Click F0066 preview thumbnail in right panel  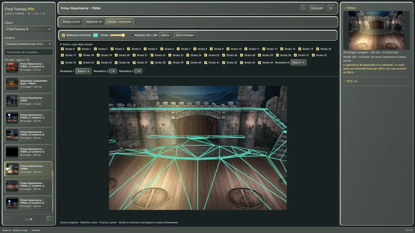point(376,30)
